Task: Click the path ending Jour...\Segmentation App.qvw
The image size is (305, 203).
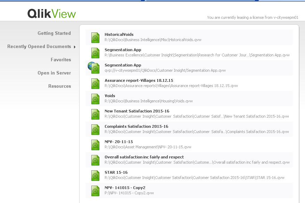Action: (197, 55)
